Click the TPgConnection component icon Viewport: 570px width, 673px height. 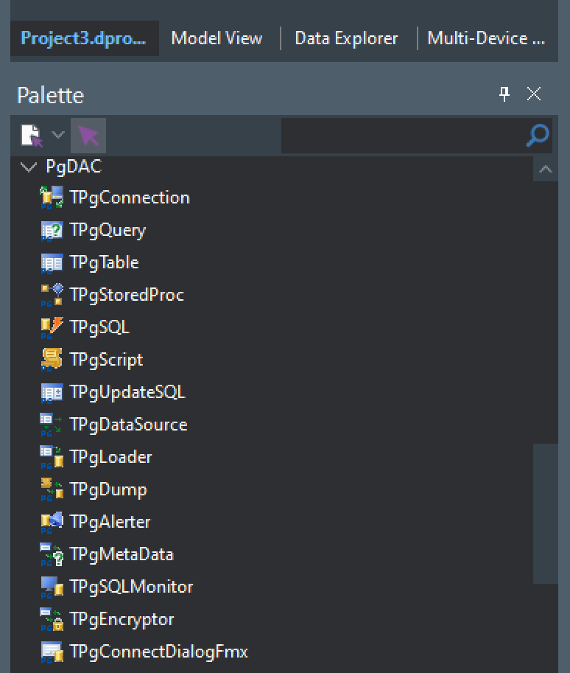52,198
